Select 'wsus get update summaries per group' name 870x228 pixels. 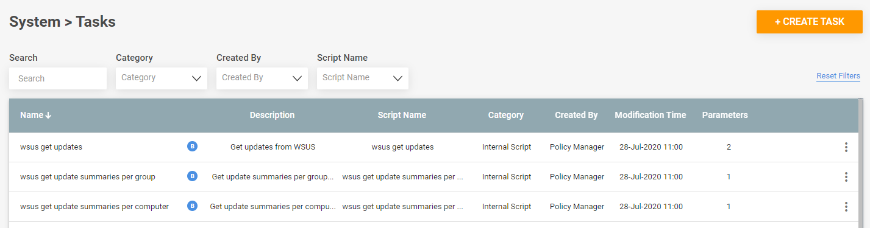pos(88,177)
